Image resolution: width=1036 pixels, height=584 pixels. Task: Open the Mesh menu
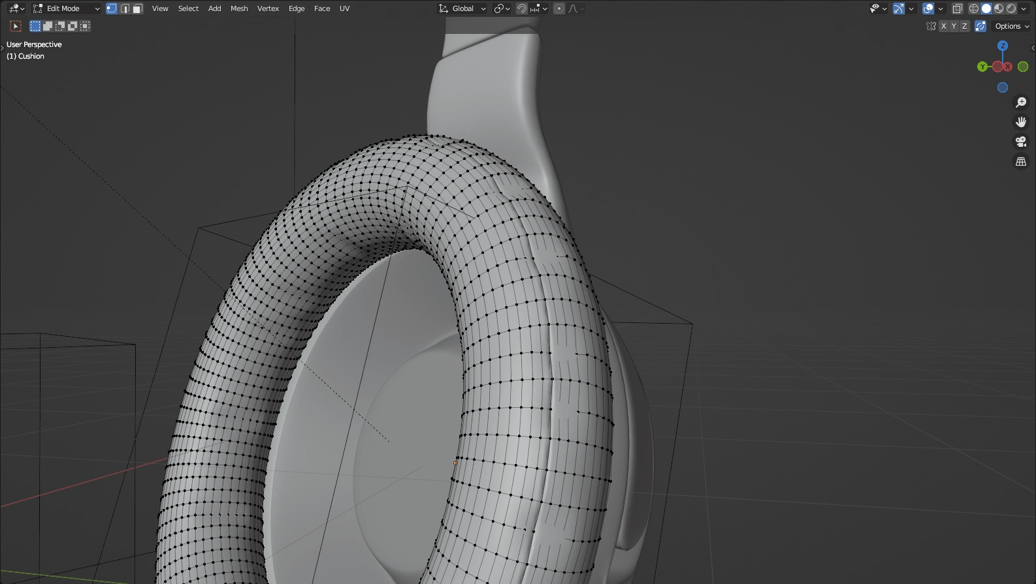(x=239, y=8)
